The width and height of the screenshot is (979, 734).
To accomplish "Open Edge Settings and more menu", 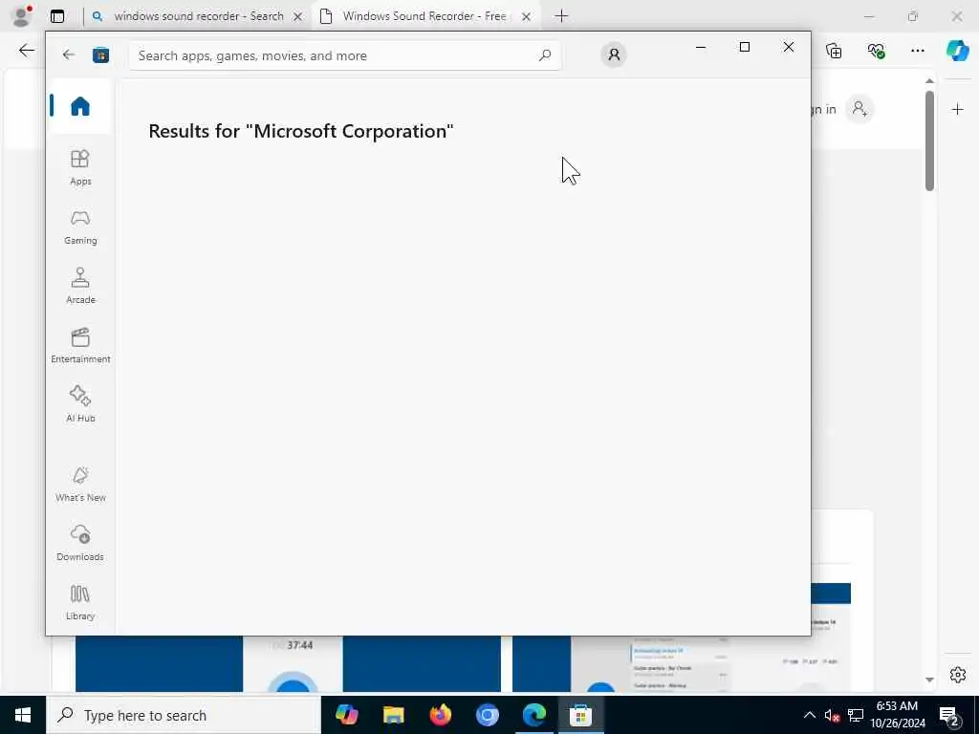I will click(917, 51).
